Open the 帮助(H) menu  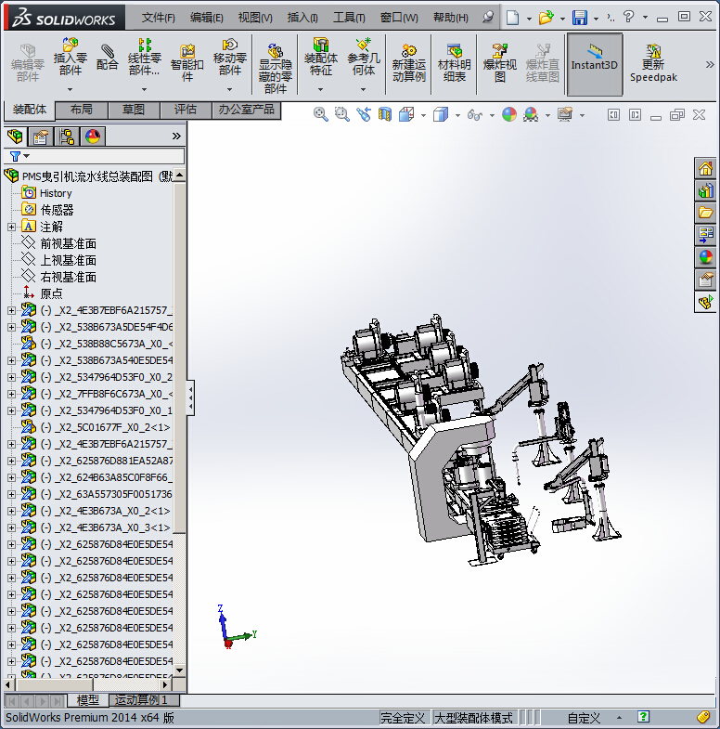click(x=451, y=18)
